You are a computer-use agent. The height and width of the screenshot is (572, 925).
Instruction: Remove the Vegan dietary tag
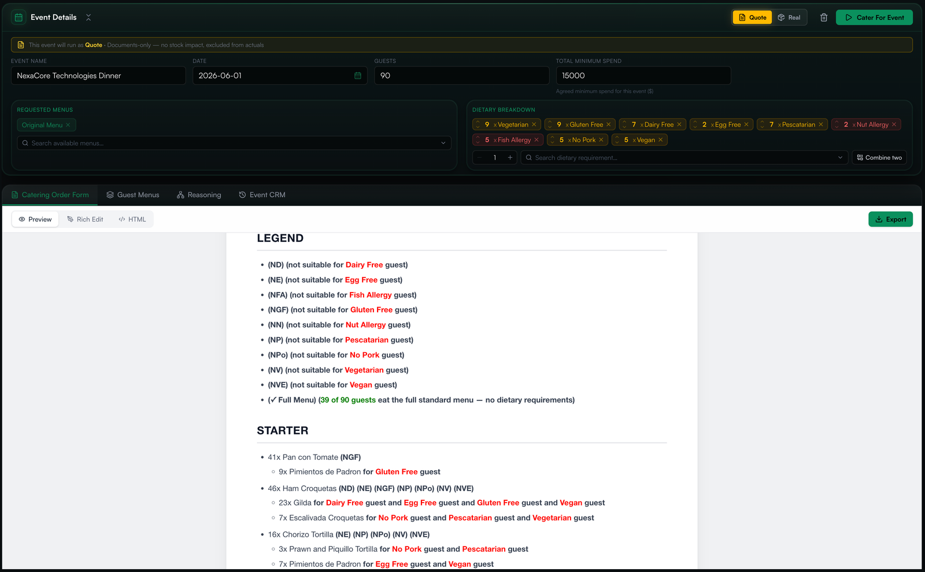pos(661,140)
